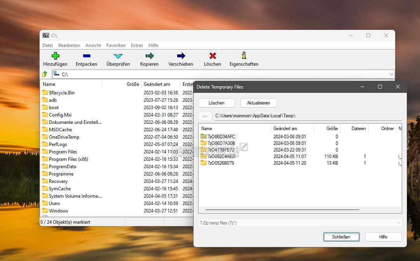The image size is (420, 261).
Task: Click Löschen button in Delete Temporary Files
Action: click(x=217, y=103)
